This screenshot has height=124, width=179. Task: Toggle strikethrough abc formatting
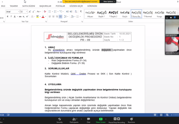coord(20,17)
